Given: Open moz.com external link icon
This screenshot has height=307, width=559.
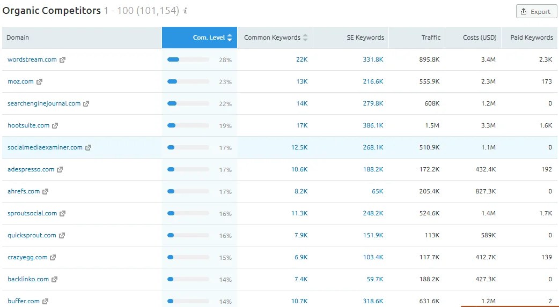Looking at the screenshot, I should click(x=39, y=82).
